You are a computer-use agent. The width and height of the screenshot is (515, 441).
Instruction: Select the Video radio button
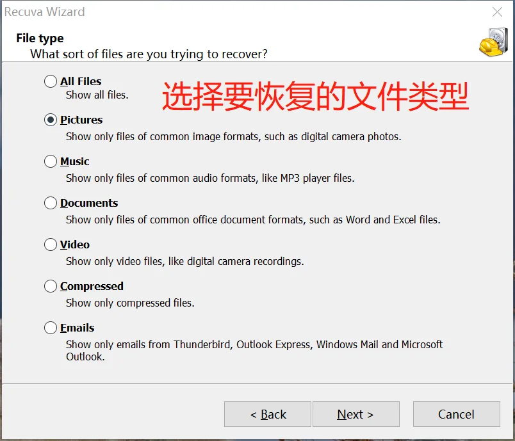[50, 245]
